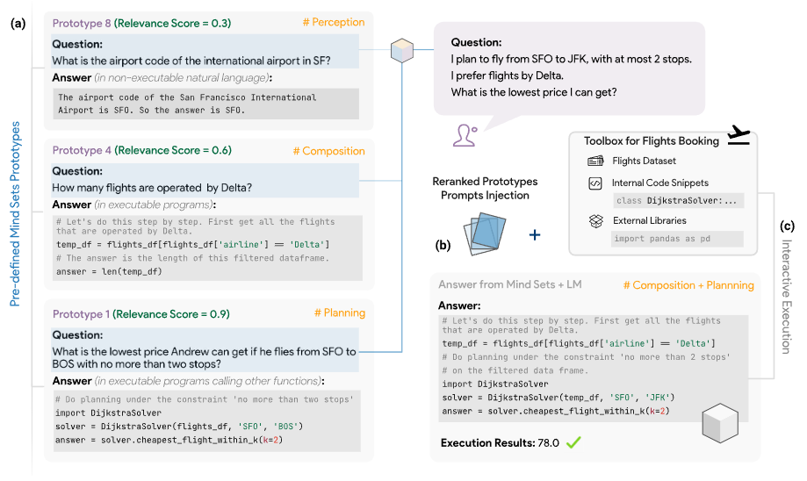This screenshot has height=481, width=807.
Task: Click the airplane icon beside Toolbox title
Action: click(740, 138)
